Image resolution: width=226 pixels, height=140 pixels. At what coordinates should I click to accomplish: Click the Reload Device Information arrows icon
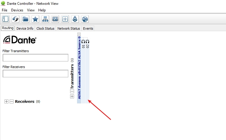(x=16, y=19)
